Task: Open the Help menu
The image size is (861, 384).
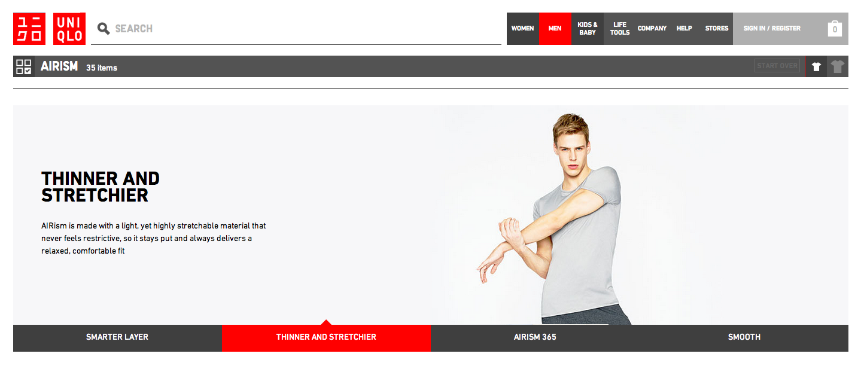Action: 684,29
